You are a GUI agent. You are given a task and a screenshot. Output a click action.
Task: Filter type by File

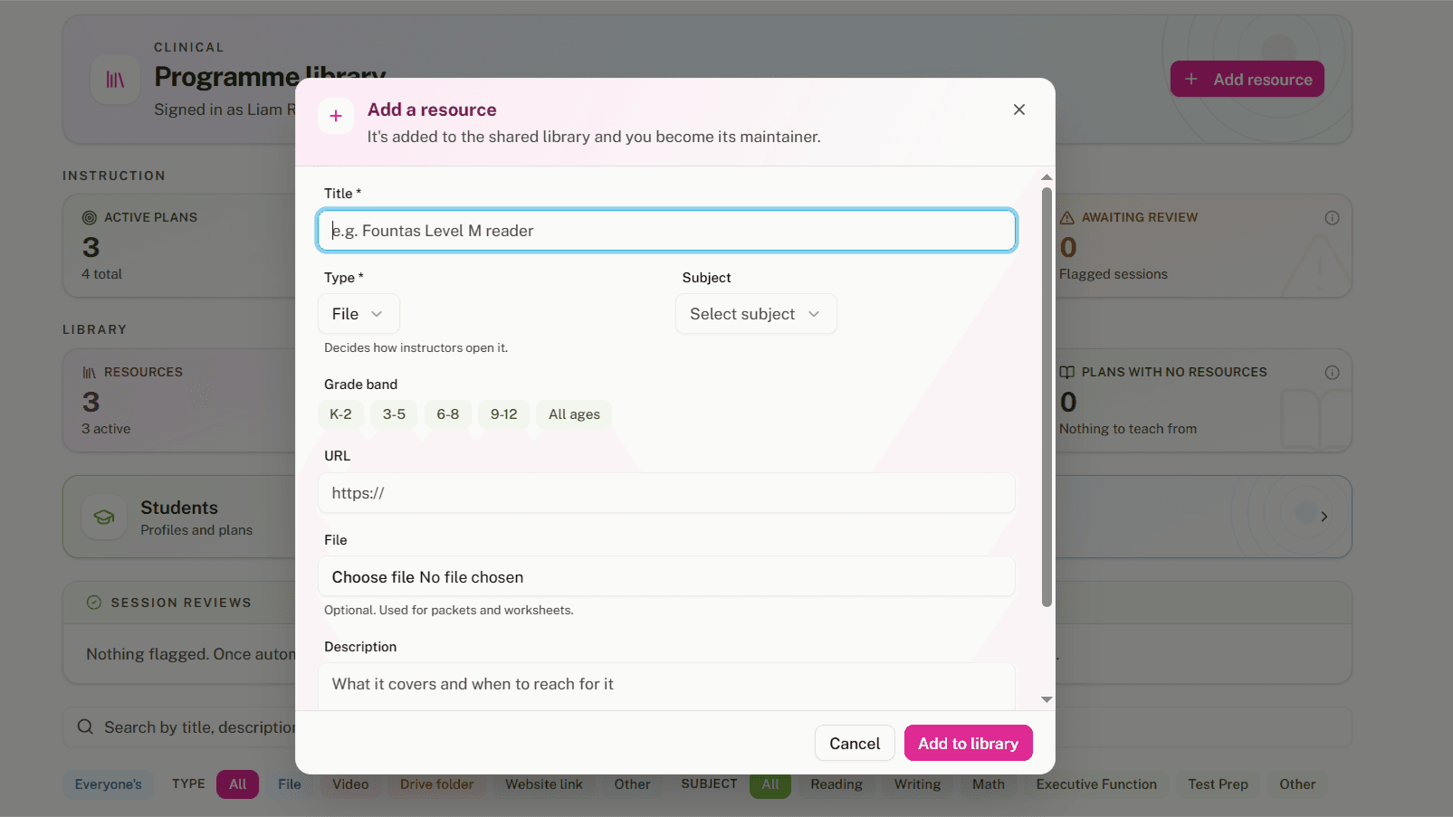(290, 784)
